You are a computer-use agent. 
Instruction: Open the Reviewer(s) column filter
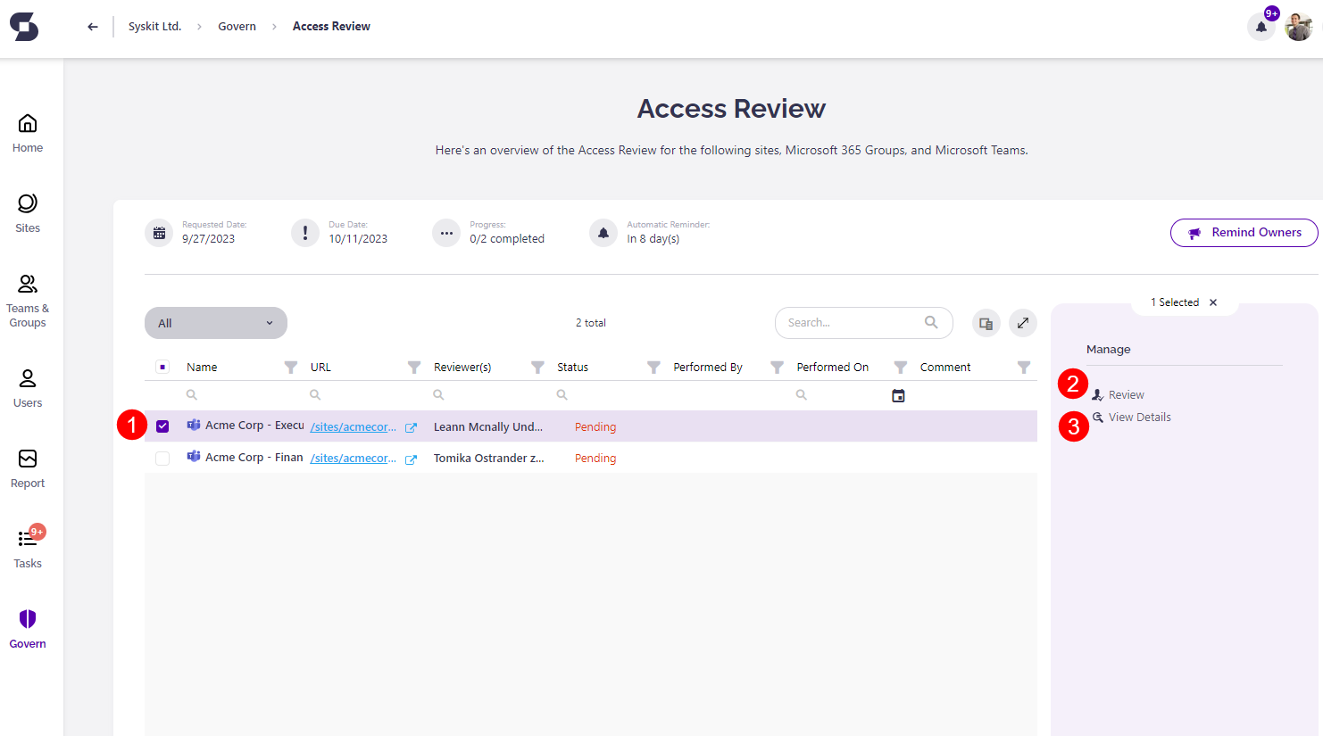pyautogui.click(x=537, y=366)
